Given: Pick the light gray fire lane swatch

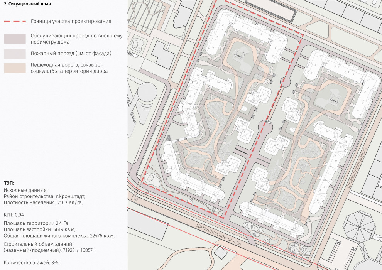Looking at the screenshot, I should point(15,53).
